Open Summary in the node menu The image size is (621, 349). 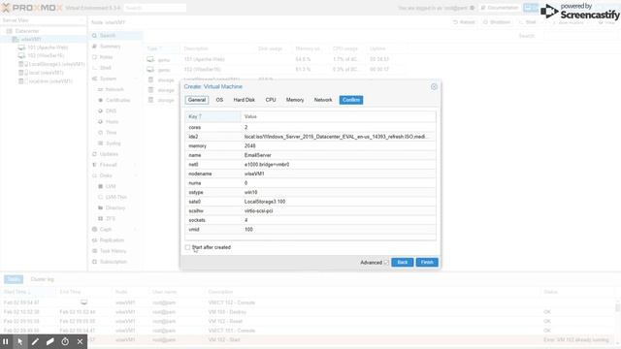[110, 47]
